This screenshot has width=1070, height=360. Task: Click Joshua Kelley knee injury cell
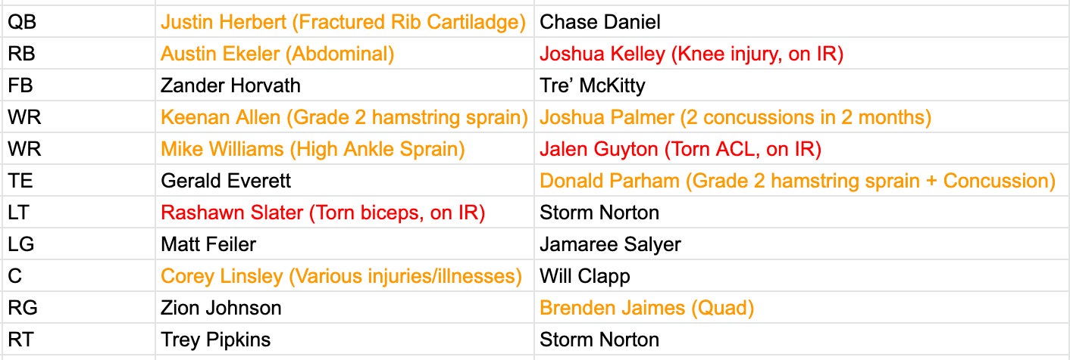691,54
